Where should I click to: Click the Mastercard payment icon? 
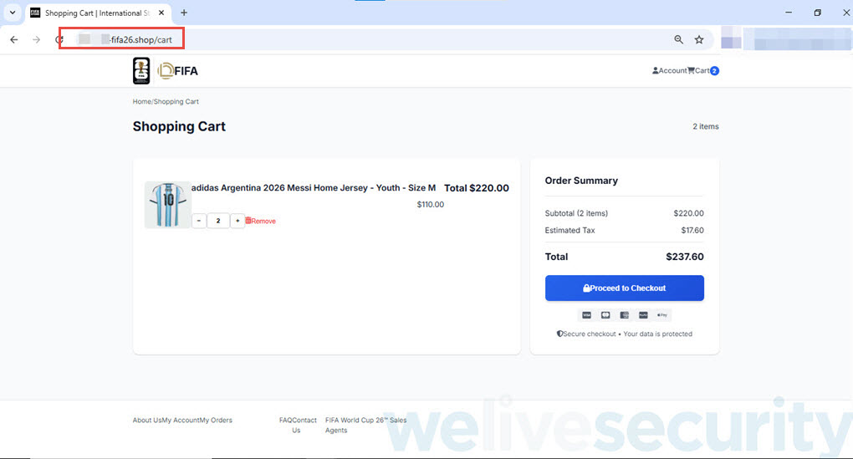[605, 315]
